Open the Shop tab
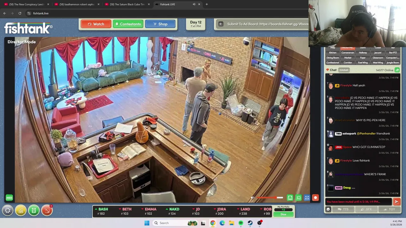 click(160, 24)
